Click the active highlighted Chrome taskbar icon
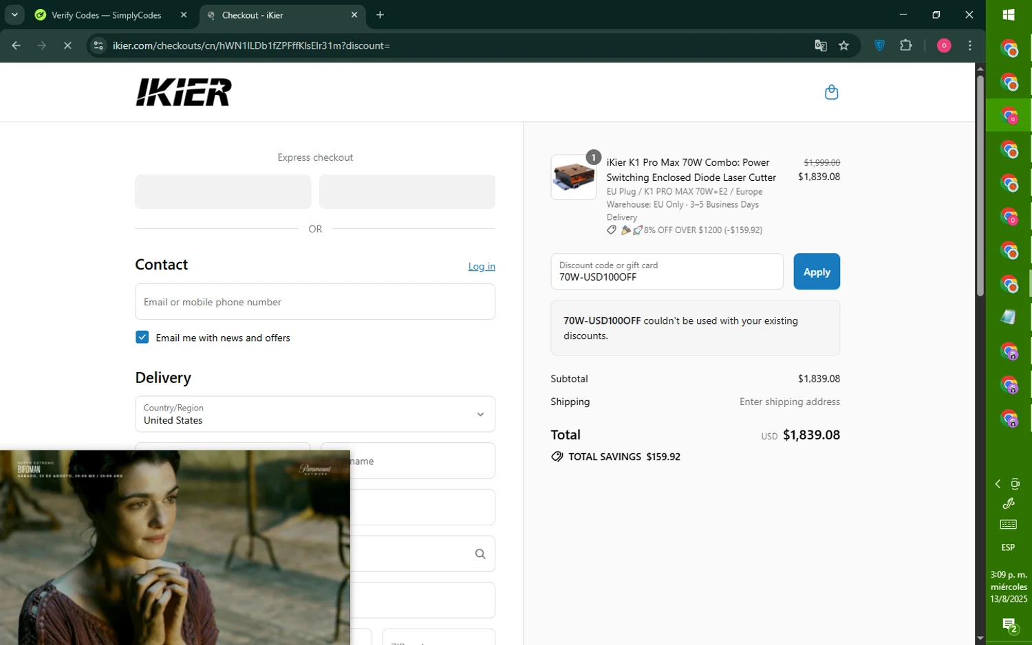 pyautogui.click(x=1009, y=116)
